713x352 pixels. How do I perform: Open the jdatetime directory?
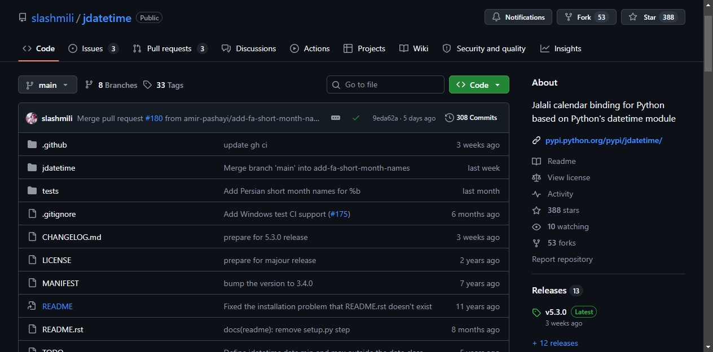point(59,168)
